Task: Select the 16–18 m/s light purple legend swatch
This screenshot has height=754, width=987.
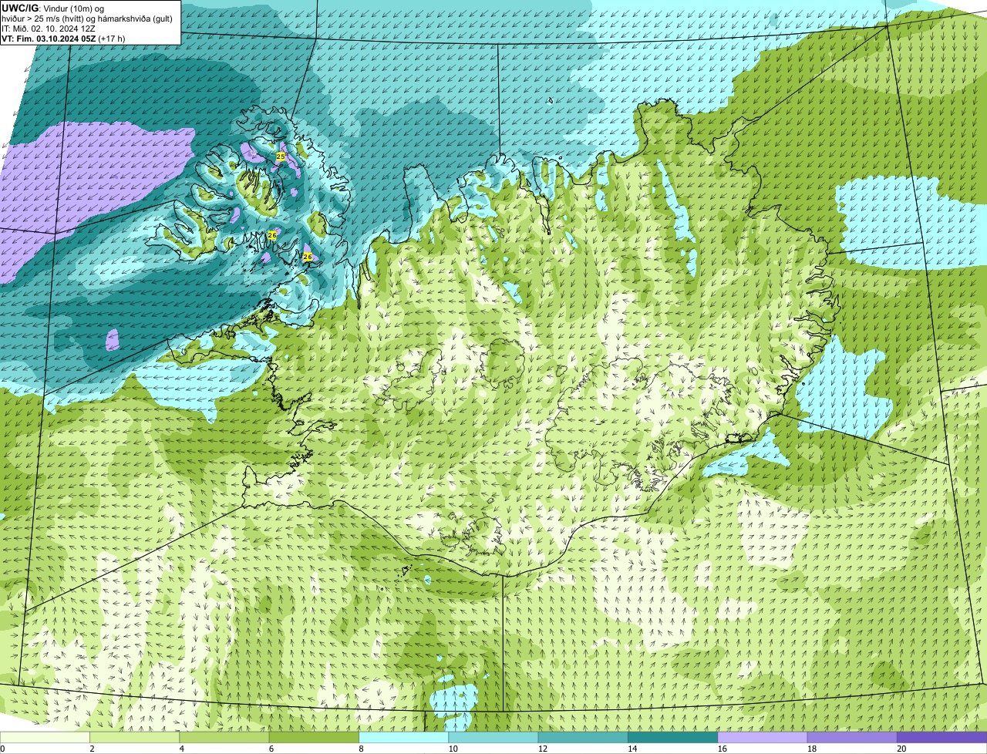Action: [763, 737]
